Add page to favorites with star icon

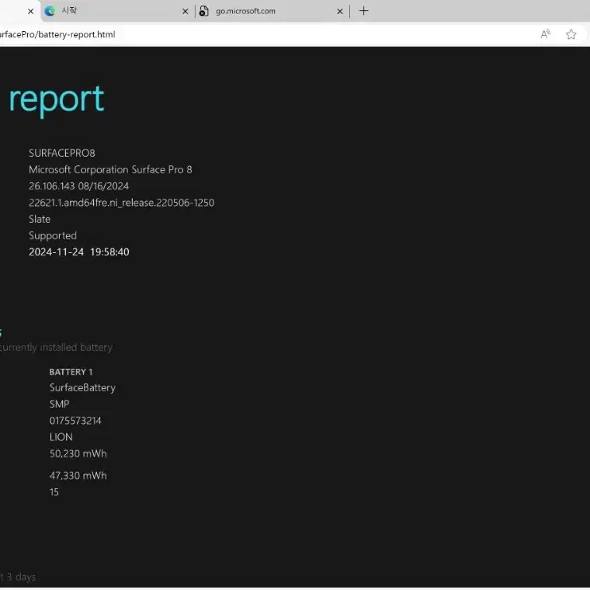pyautogui.click(x=571, y=34)
